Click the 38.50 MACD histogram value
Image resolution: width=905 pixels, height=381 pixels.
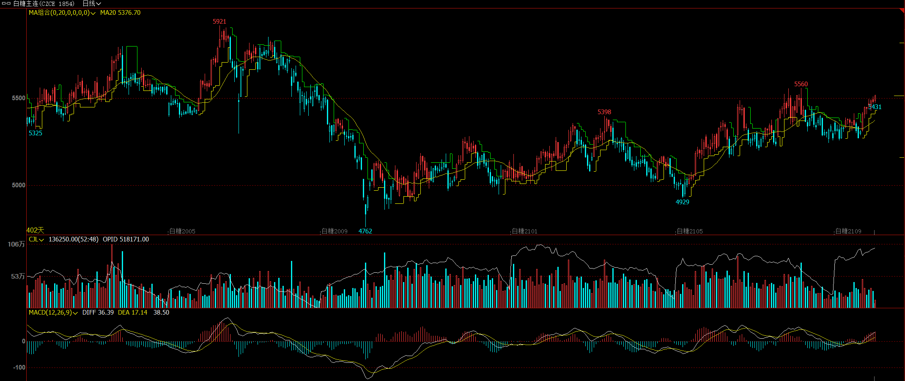[x=161, y=312]
